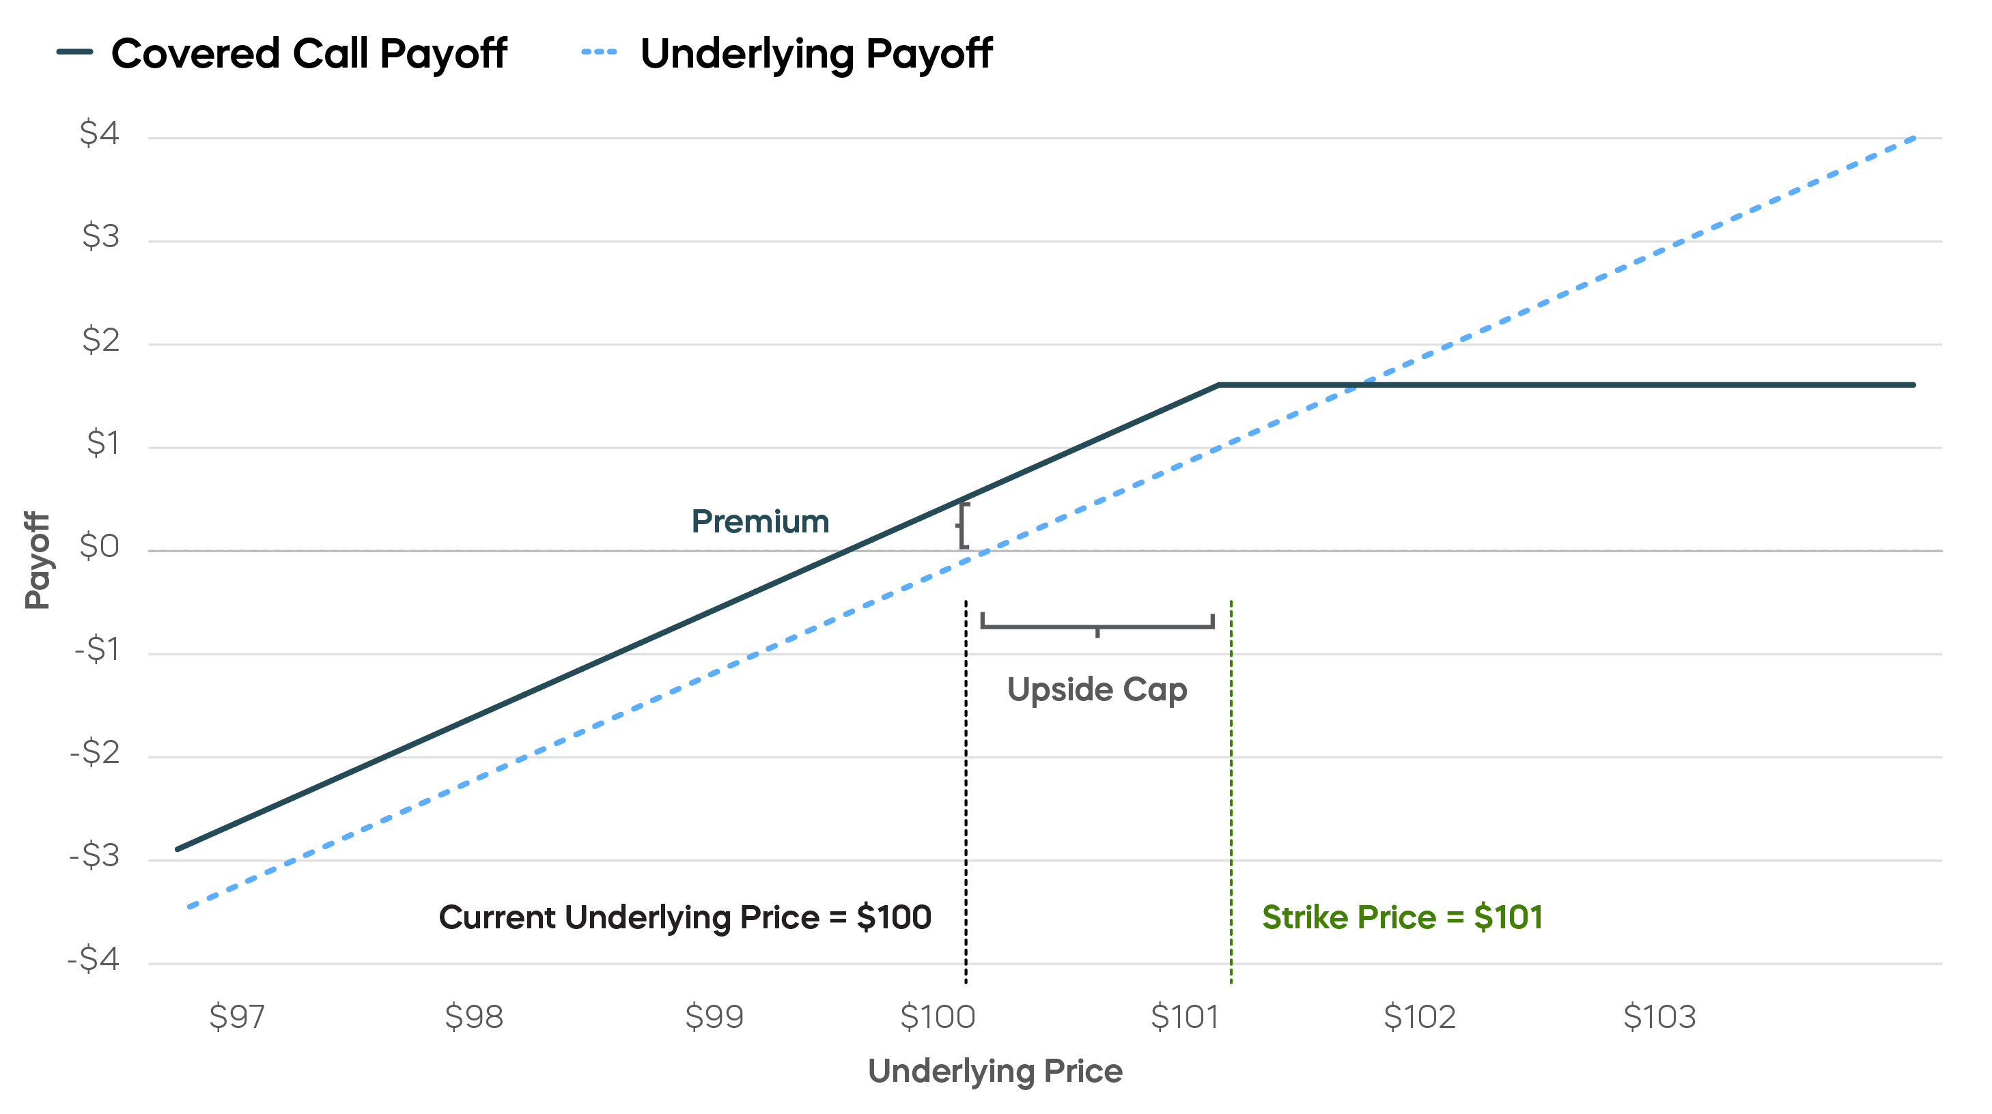Click the Current Underlying Price = $100 label
The height and width of the screenshot is (1114, 1992).
coord(685,917)
